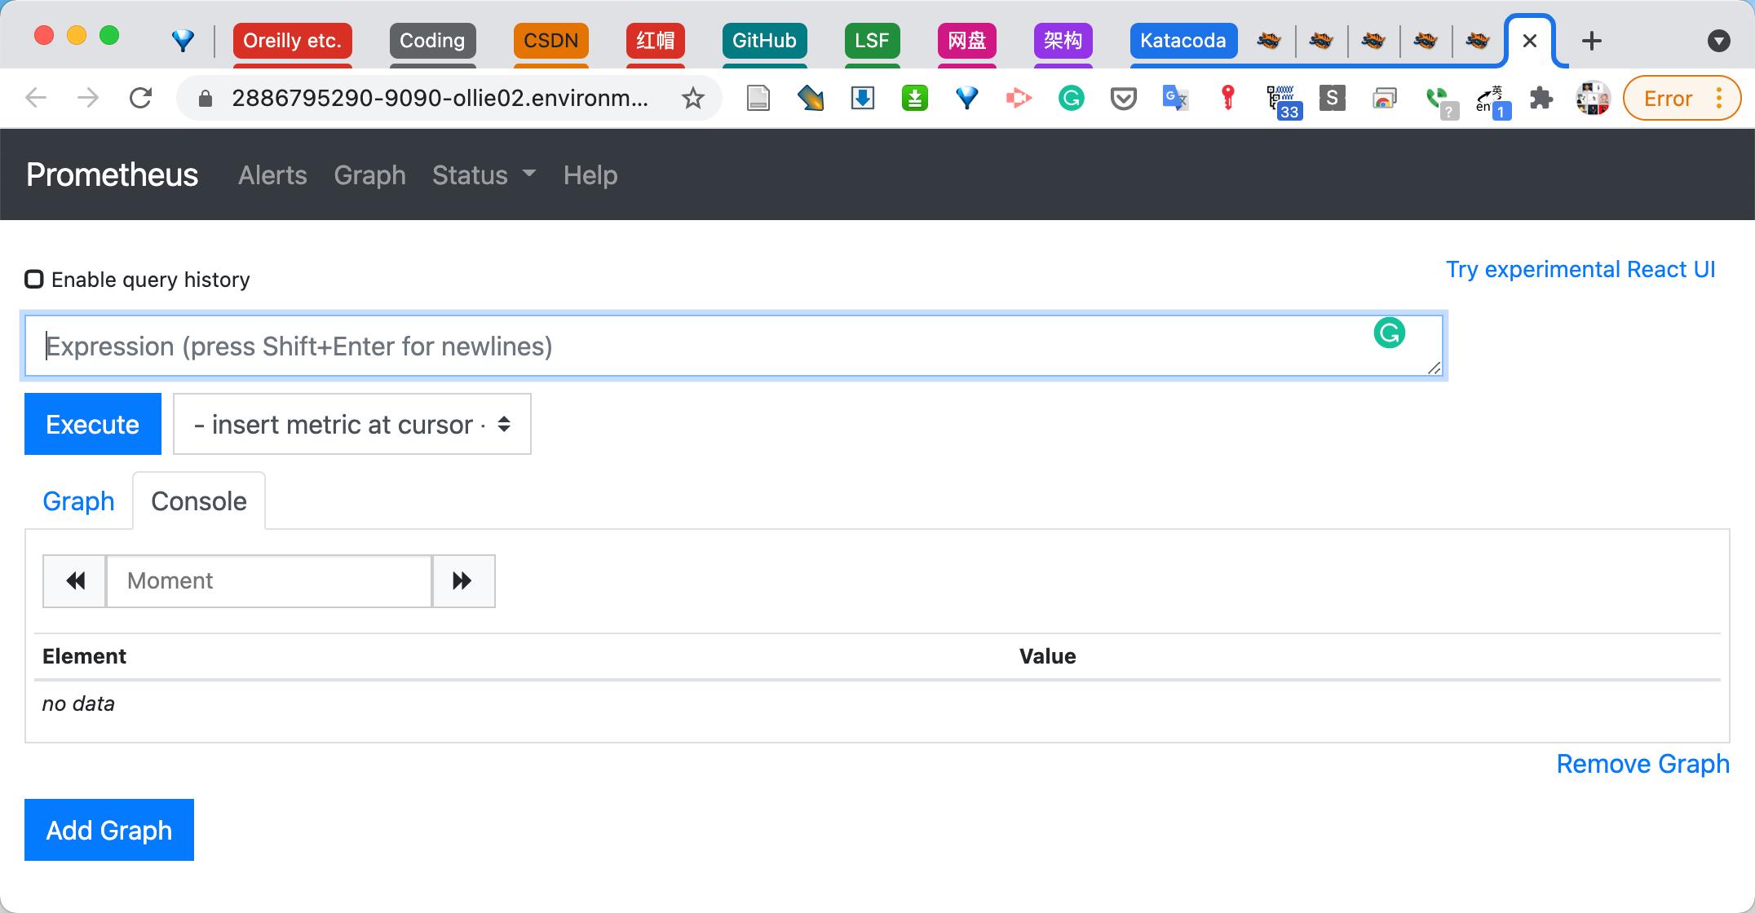Screen dimensions: 1755x913
Task: Step the moment backward with rewind button
Action: [75, 580]
